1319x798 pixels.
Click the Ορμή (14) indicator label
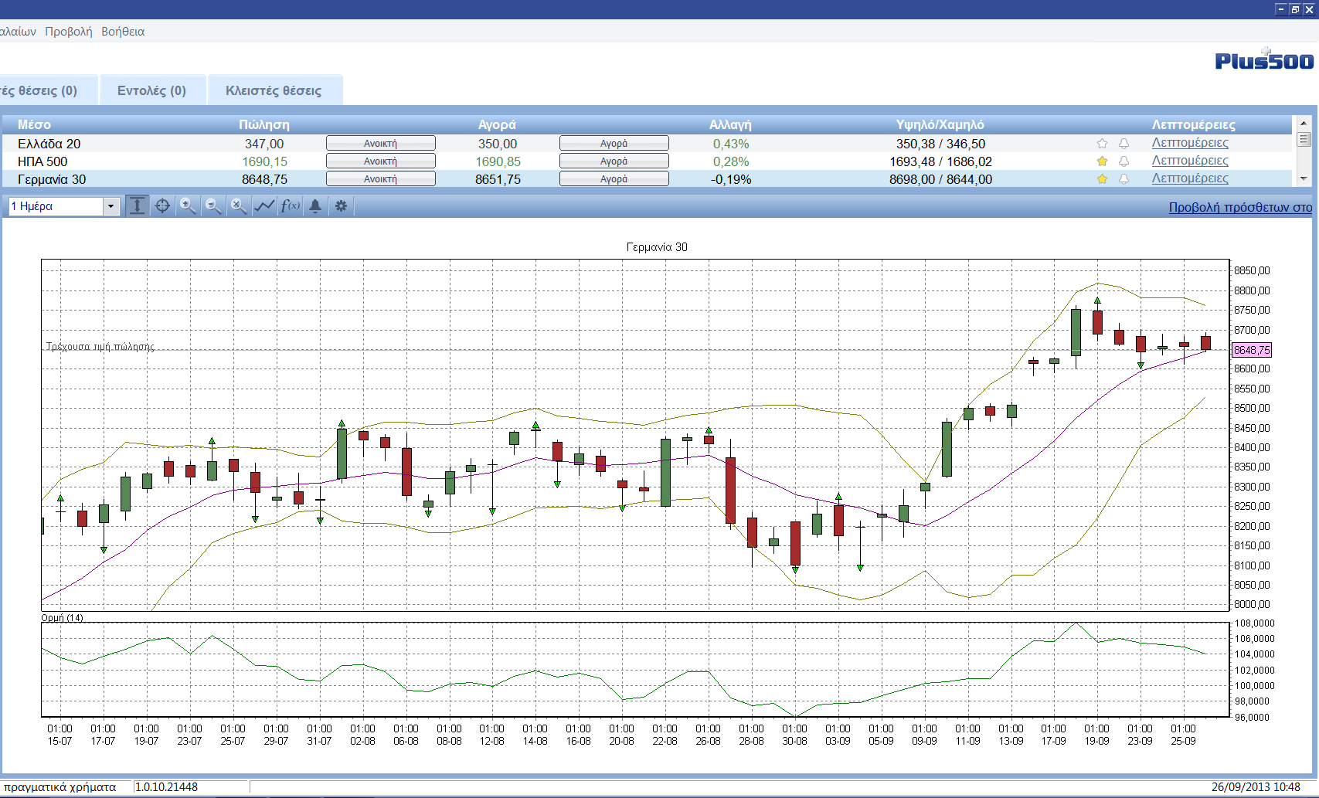62,618
